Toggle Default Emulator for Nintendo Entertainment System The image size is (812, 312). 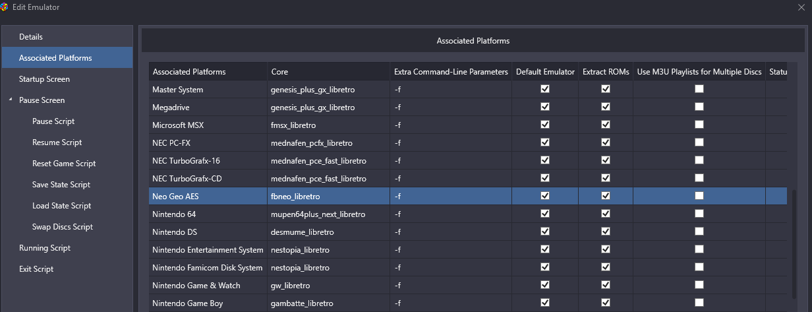tap(545, 249)
